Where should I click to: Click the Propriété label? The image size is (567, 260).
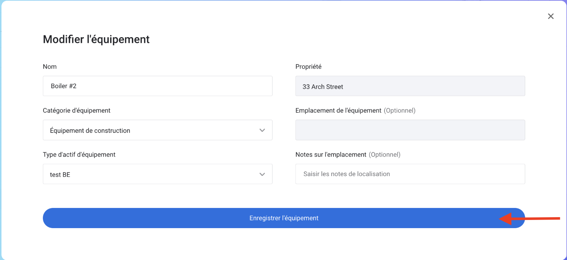pyautogui.click(x=308, y=67)
